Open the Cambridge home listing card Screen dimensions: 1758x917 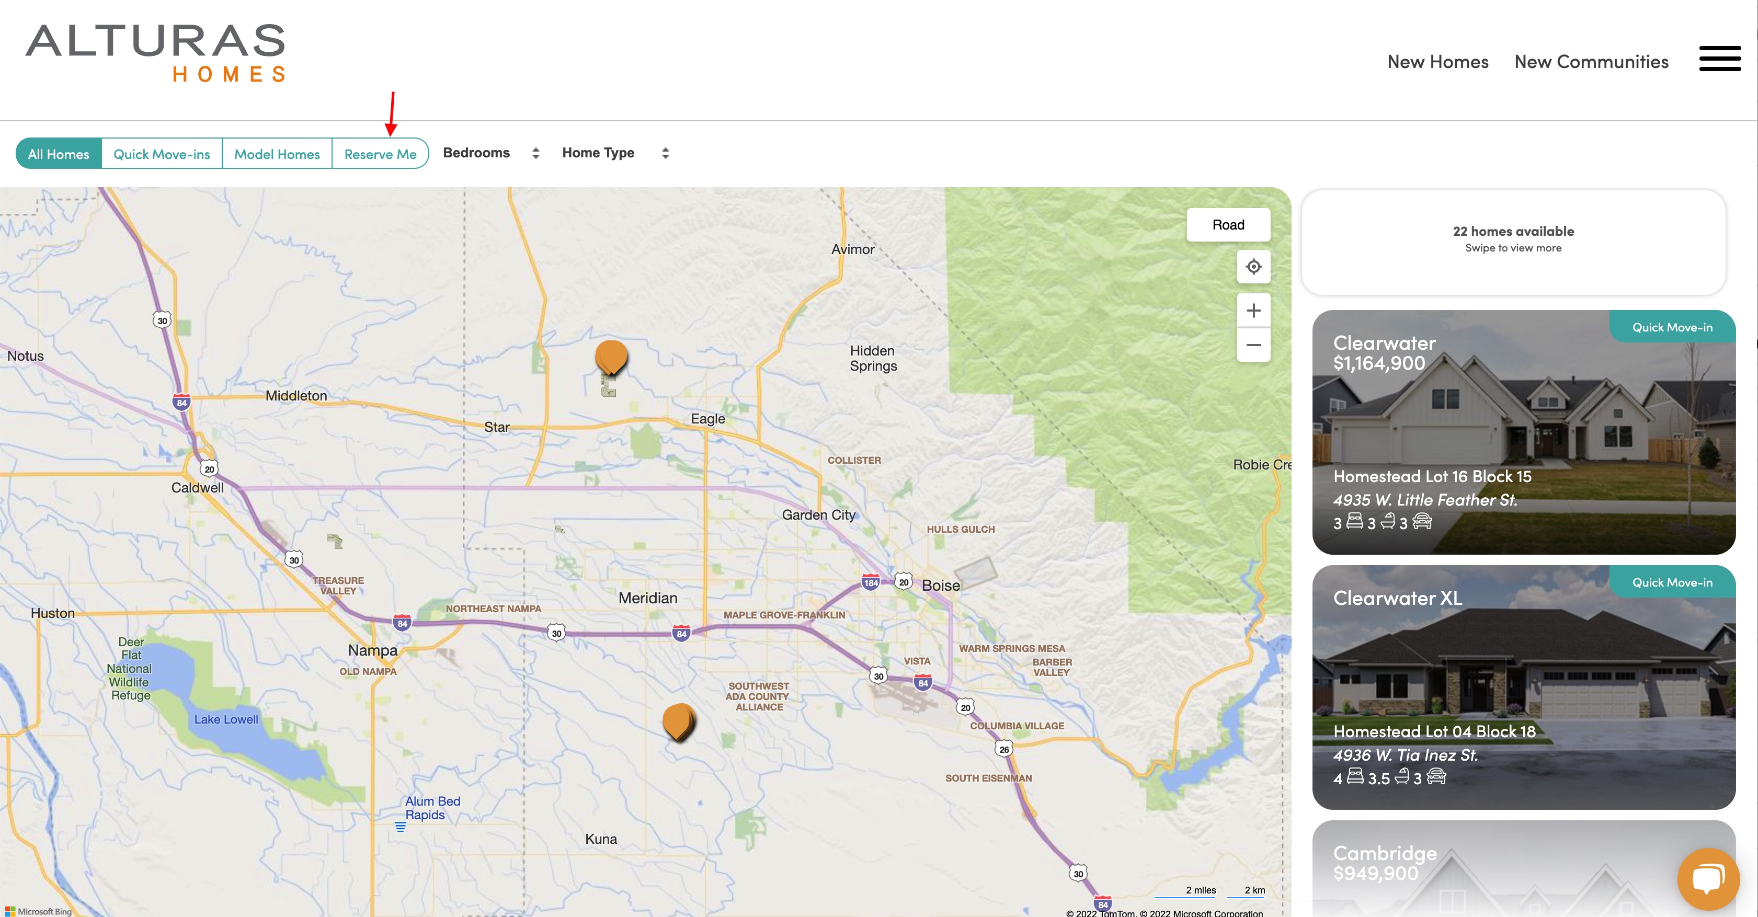click(1524, 868)
